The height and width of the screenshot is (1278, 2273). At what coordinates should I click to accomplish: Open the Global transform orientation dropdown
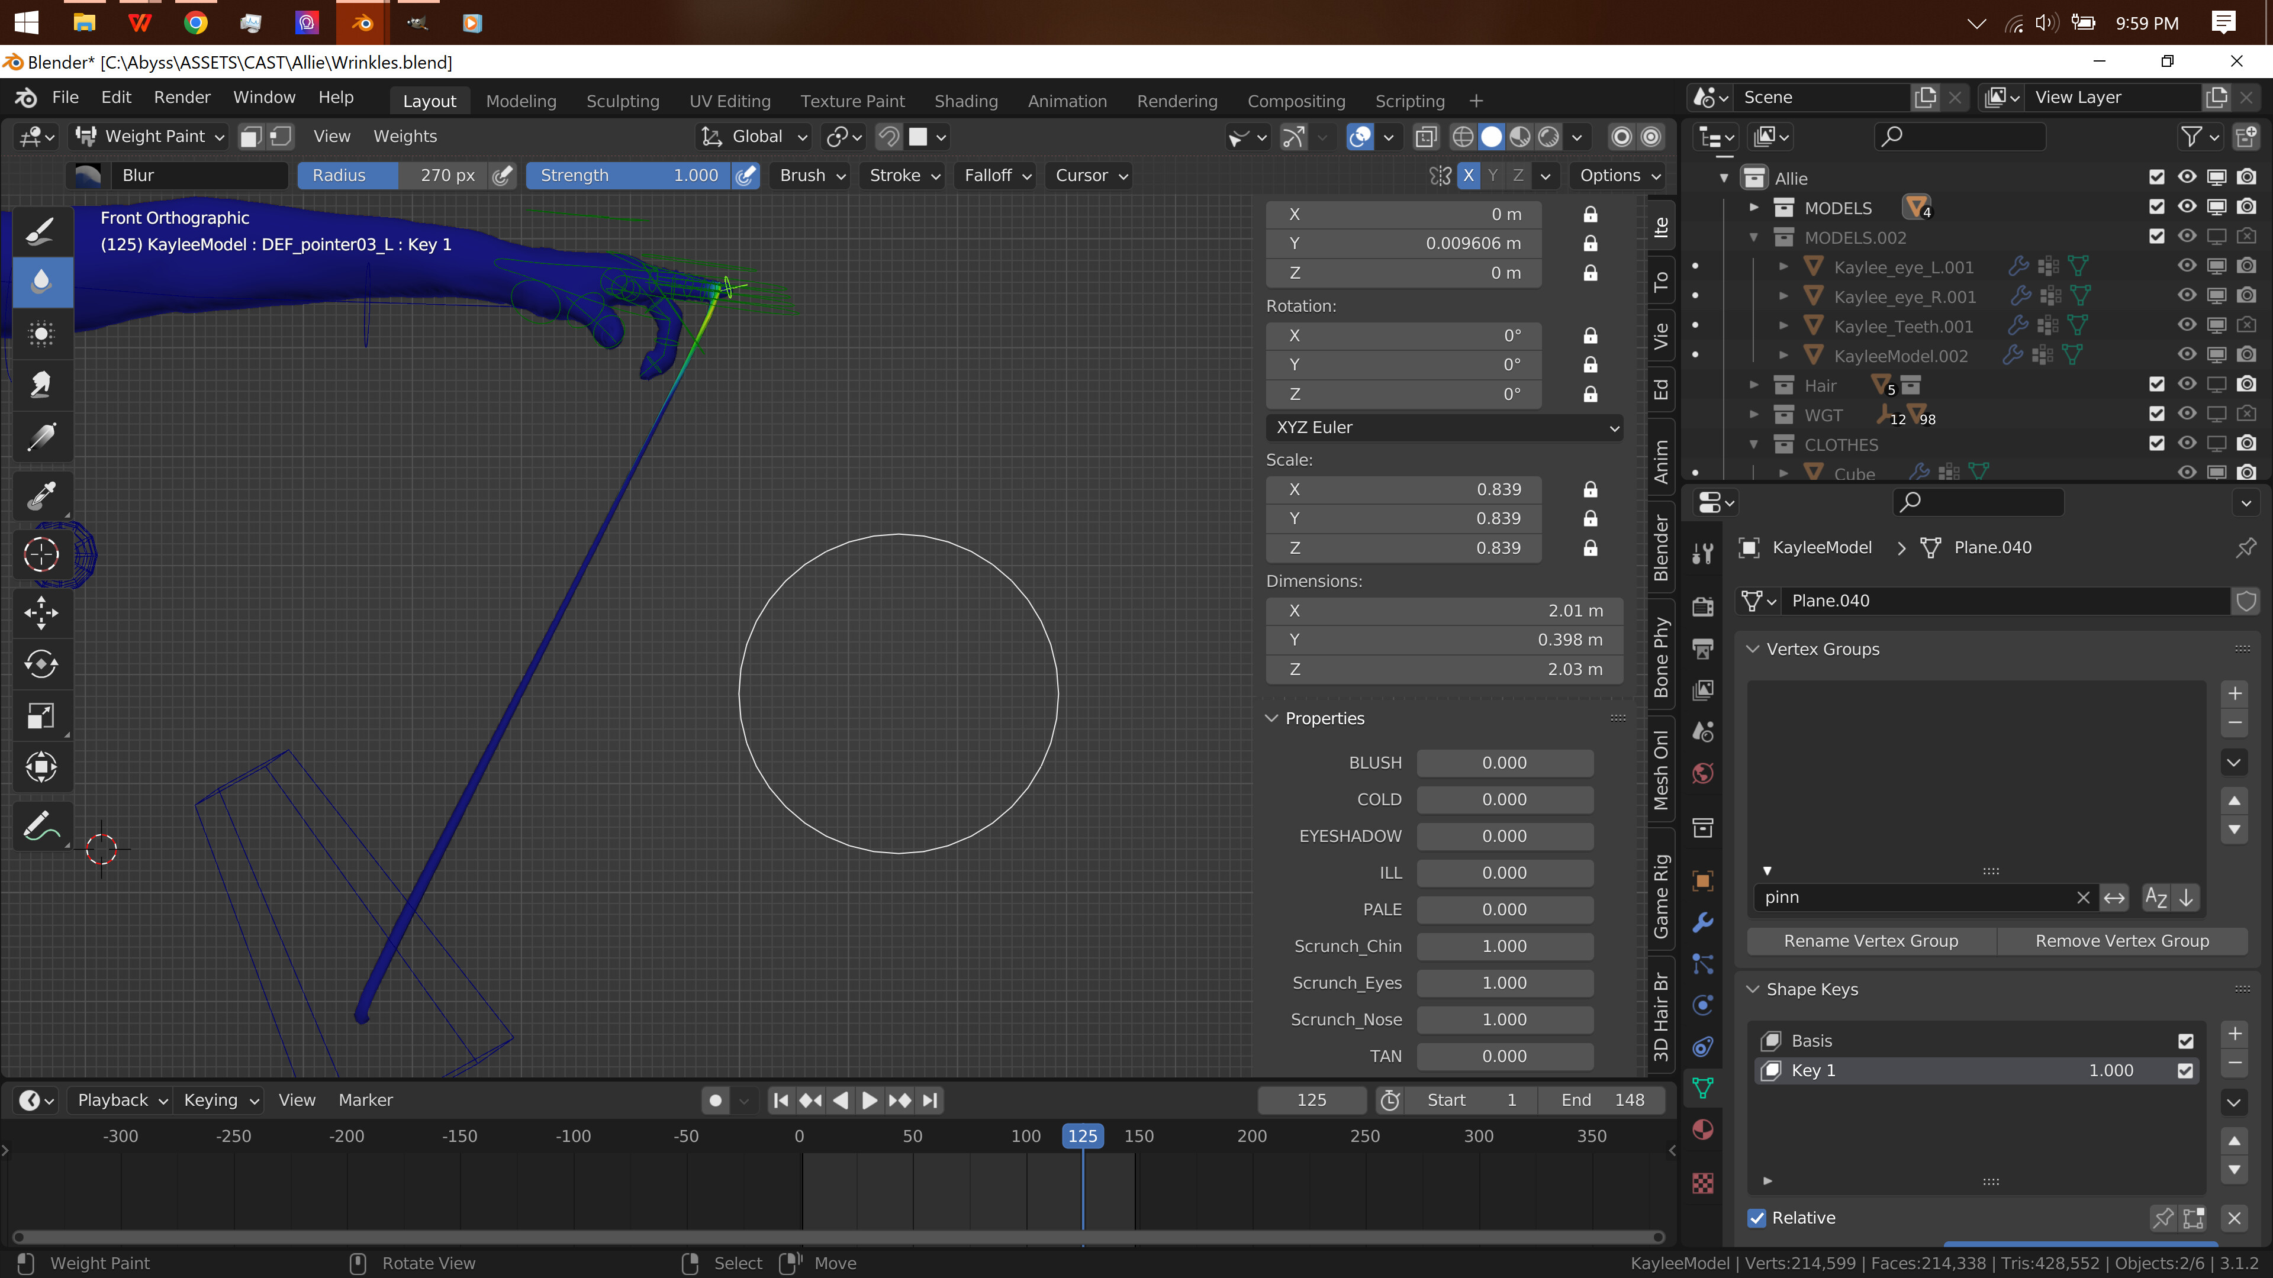(x=755, y=137)
